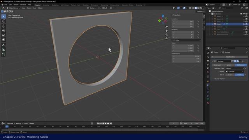Open the View Layer properties tab
Screen dimensions: 249x140
coord(208,65)
